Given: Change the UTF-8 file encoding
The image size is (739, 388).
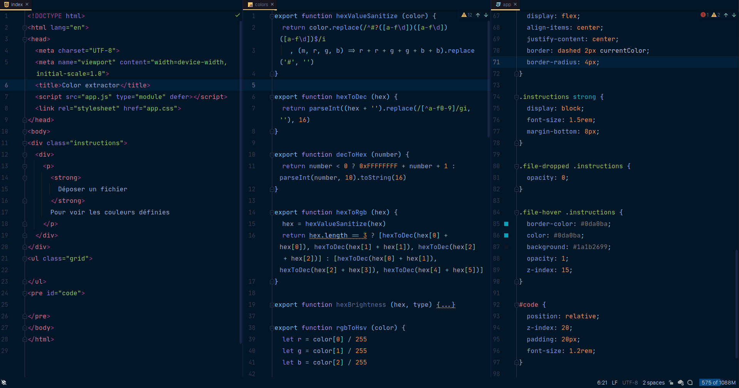Looking at the screenshot, I should pos(630,383).
